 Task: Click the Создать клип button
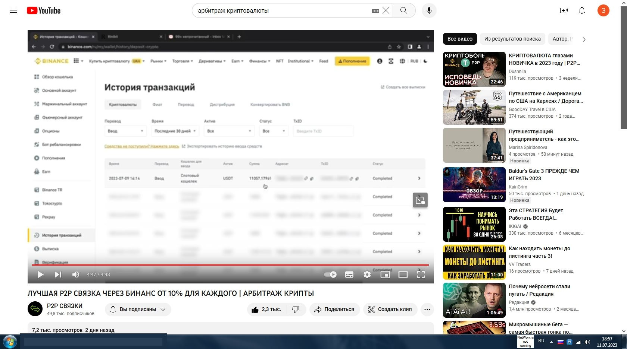pyautogui.click(x=390, y=310)
